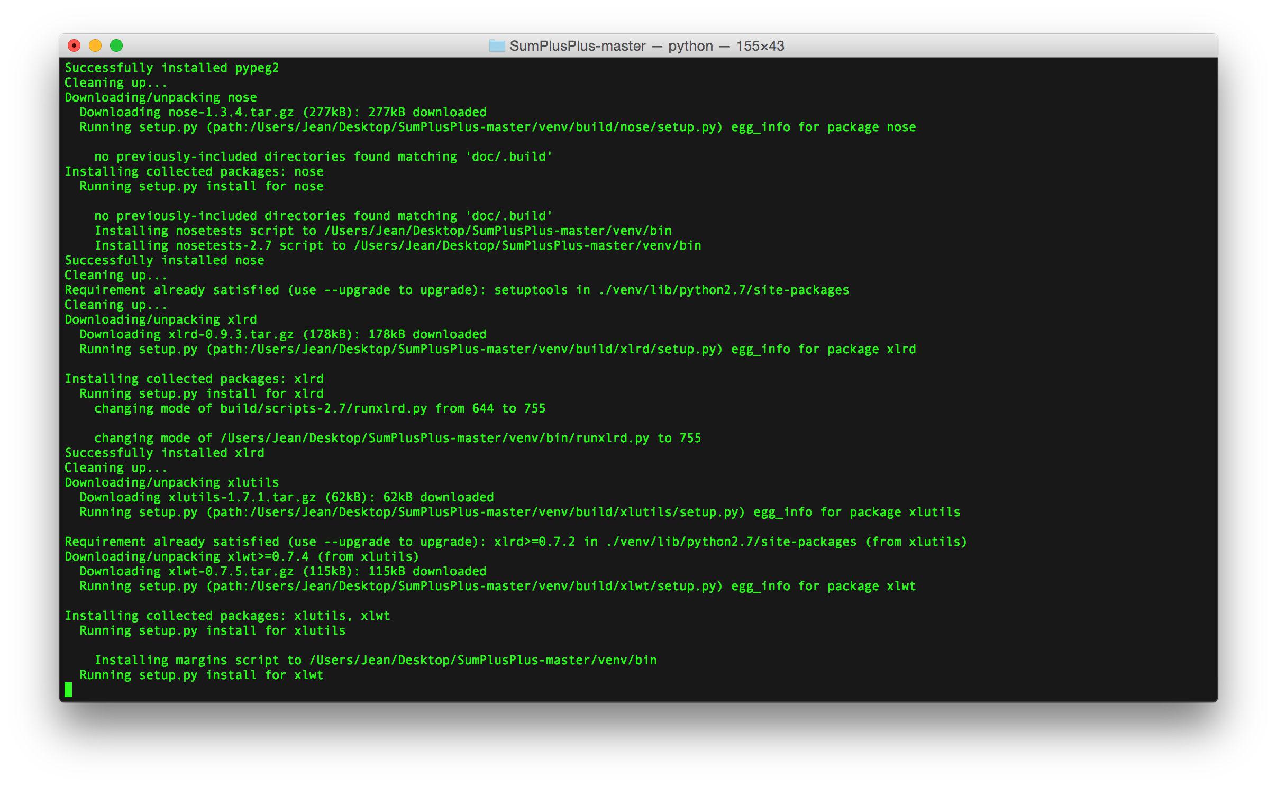Click 'Downloading nose-1.3.4.tar.gz (277kB)' line
Image resolution: width=1277 pixels, height=787 pixels.
[x=283, y=112]
